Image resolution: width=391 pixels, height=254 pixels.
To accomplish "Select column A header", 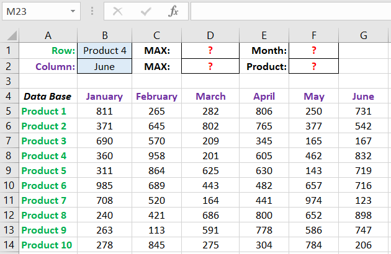I will pyautogui.click(x=48, y=35).
